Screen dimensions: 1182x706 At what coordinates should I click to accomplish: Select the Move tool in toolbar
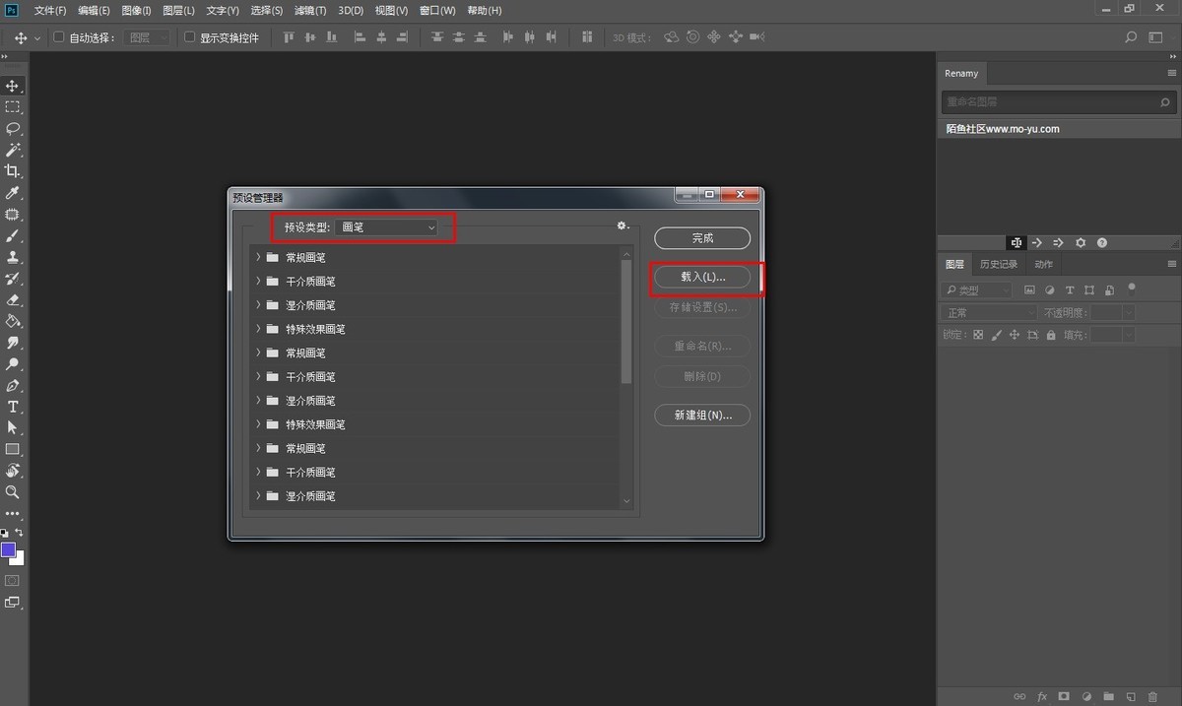click(13, 87)
